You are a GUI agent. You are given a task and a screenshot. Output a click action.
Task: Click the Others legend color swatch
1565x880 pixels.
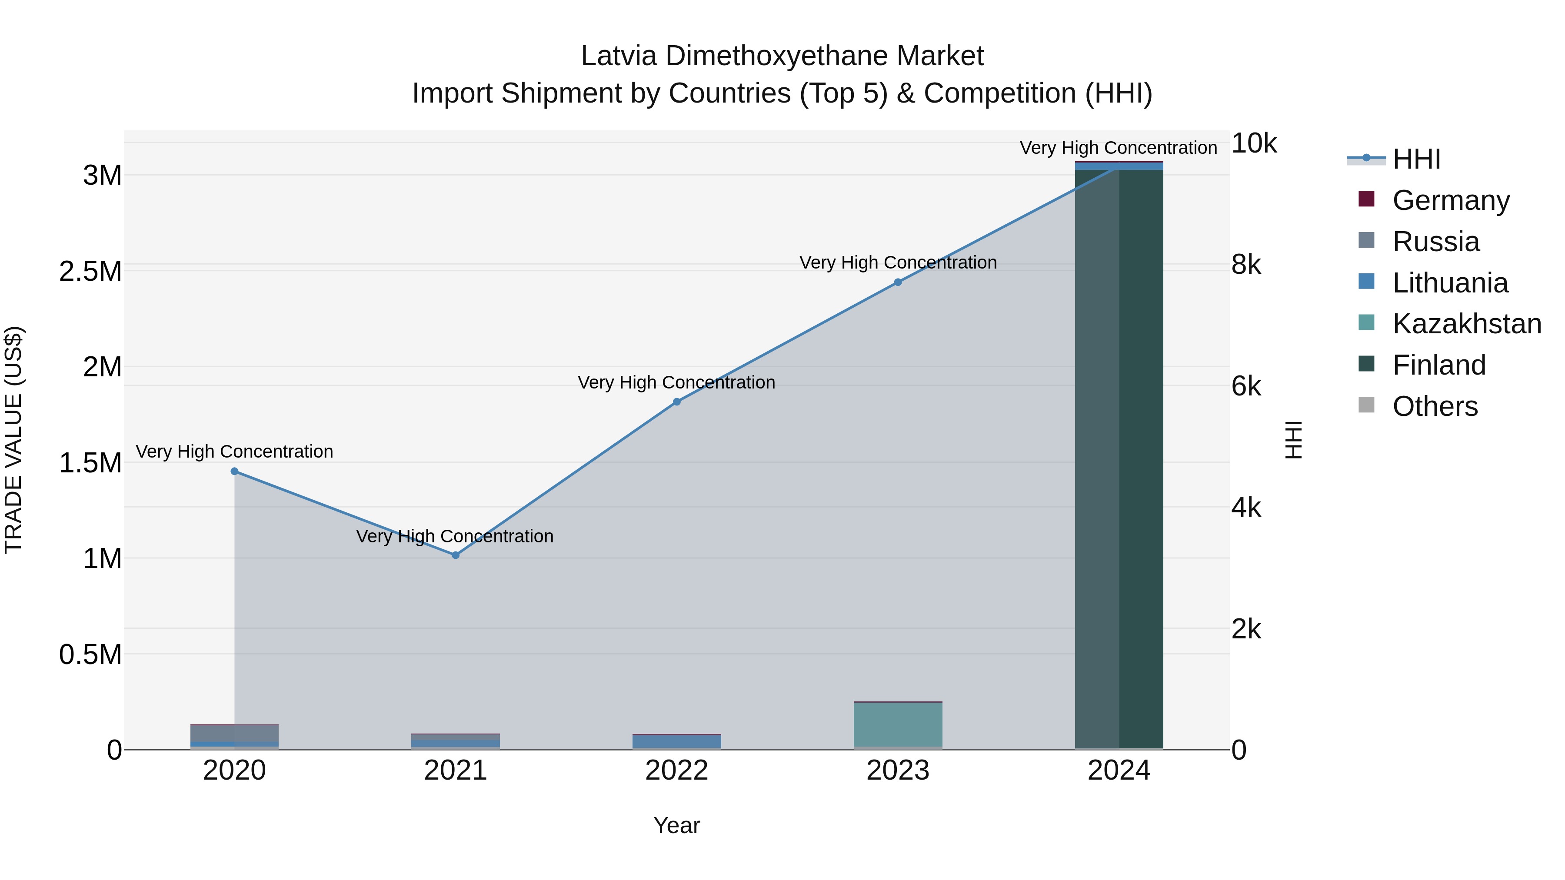(x=1366, y=405)
